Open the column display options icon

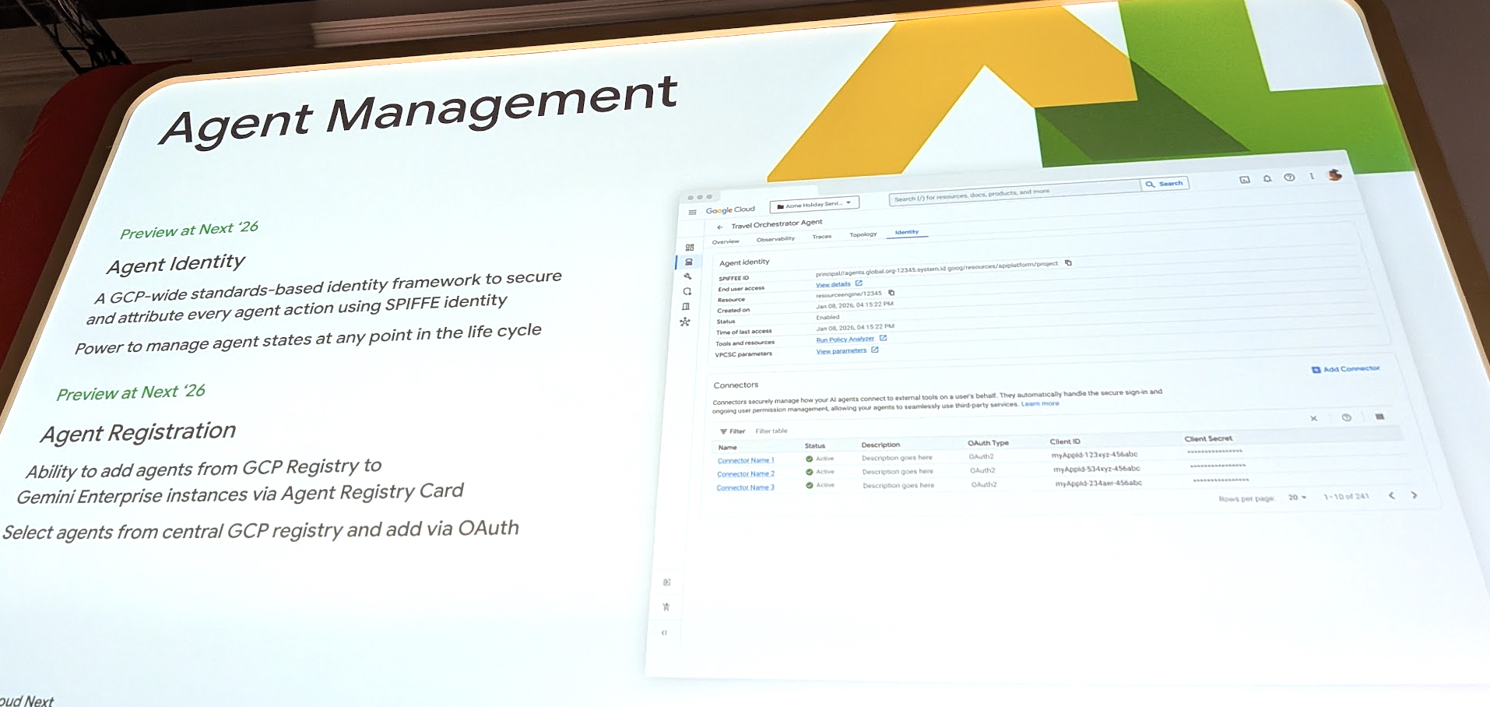pyautogui.click(x=1379, y=417)
